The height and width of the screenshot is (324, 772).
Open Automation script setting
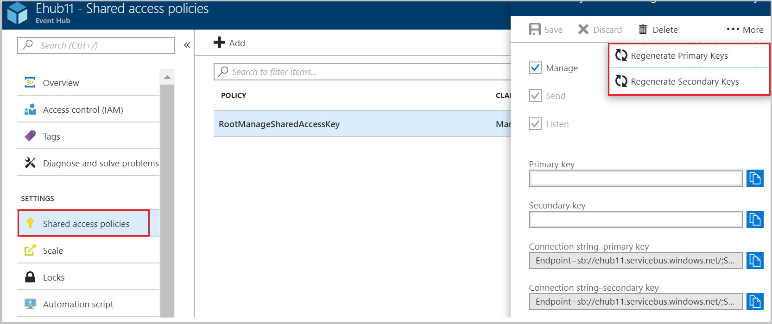pyautogui.click(x=88, y=304)
